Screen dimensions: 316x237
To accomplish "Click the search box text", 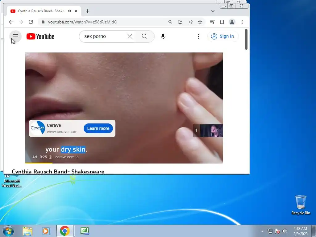I will (x=95, y=36).
